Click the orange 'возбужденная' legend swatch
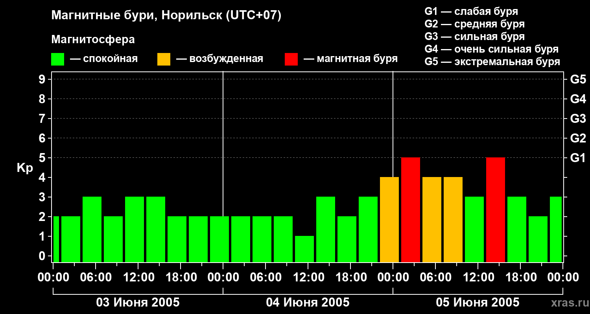 164,59
